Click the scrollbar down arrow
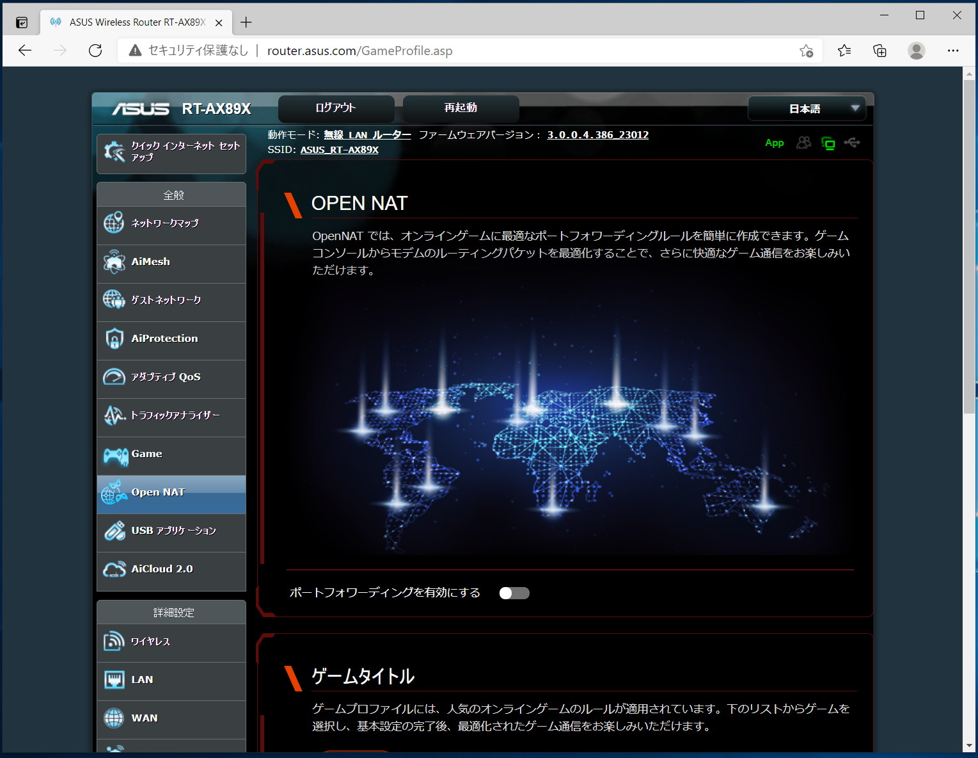Viewport: 978px width, 758px height. [970, 746]
